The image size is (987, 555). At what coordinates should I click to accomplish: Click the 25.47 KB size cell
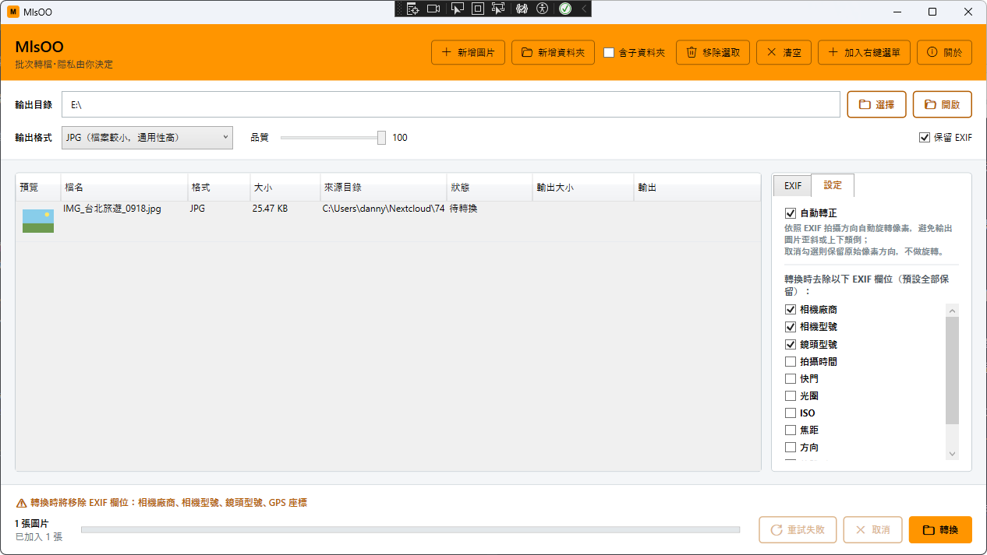click(270, 209)
